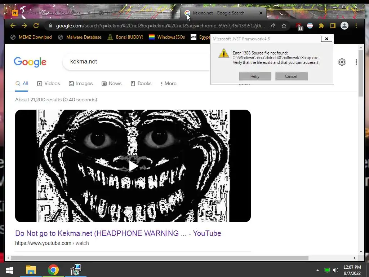The image size is (369, 277).
Task: Click the share page icon in the address bar
Action: point(272,26)
